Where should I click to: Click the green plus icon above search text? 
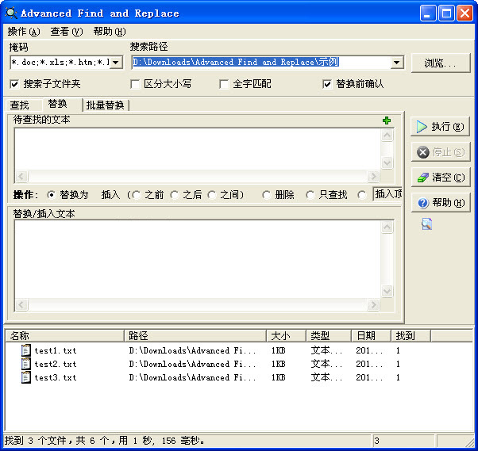(x=387, y=120)
